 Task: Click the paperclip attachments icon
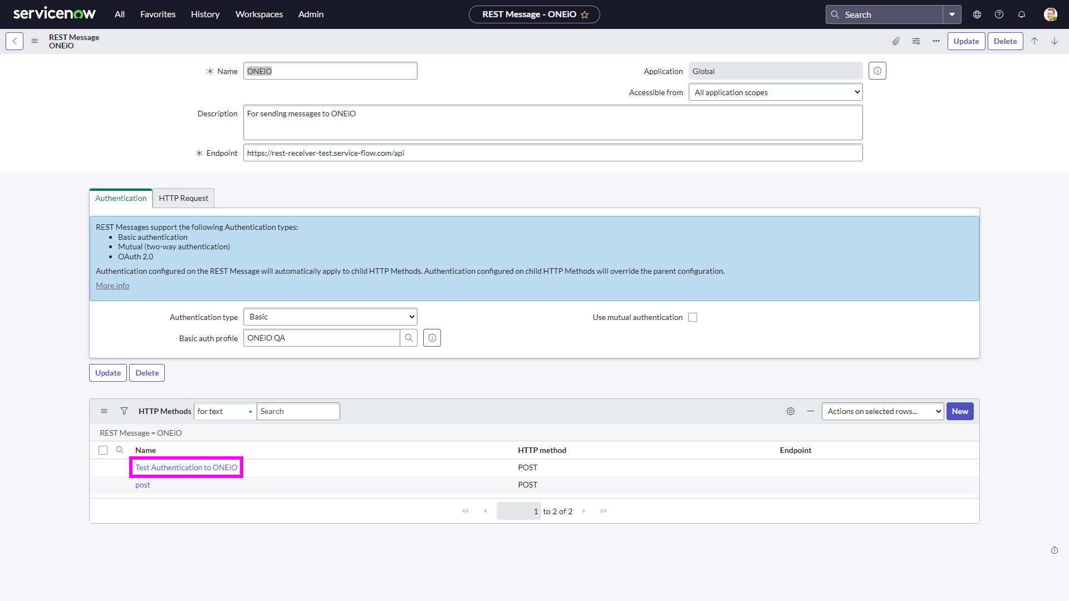tap(896, 41)
